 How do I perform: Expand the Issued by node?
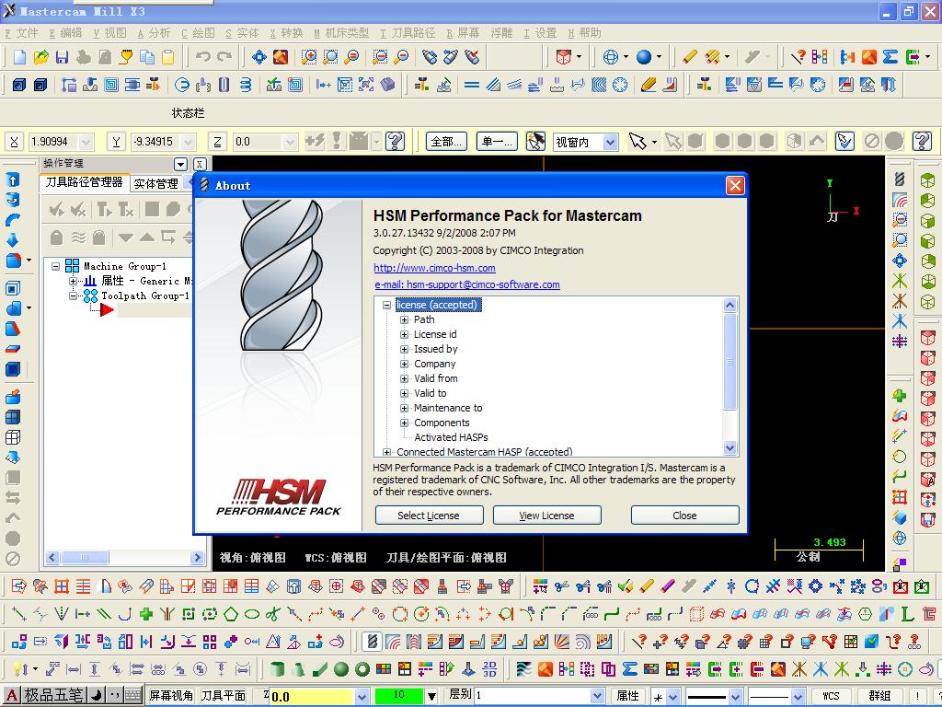[405, 349]
